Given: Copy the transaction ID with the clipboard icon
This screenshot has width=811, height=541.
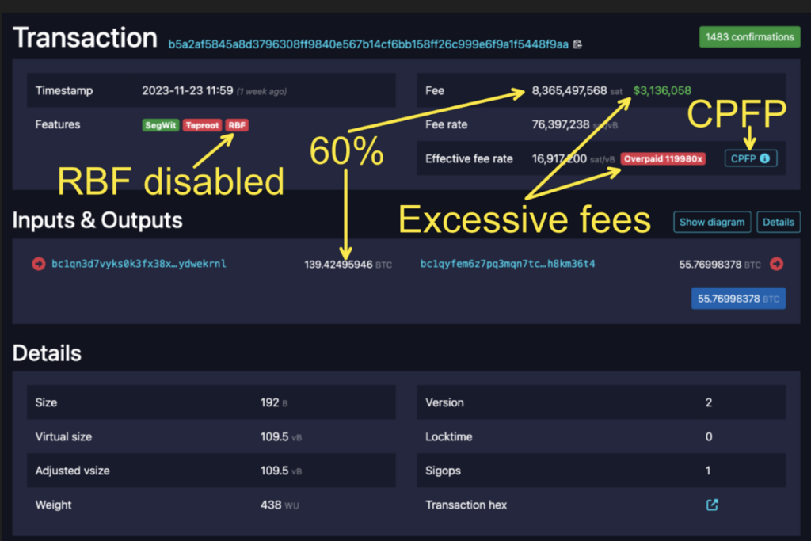Looking at the screenshot, I should 577,44.
